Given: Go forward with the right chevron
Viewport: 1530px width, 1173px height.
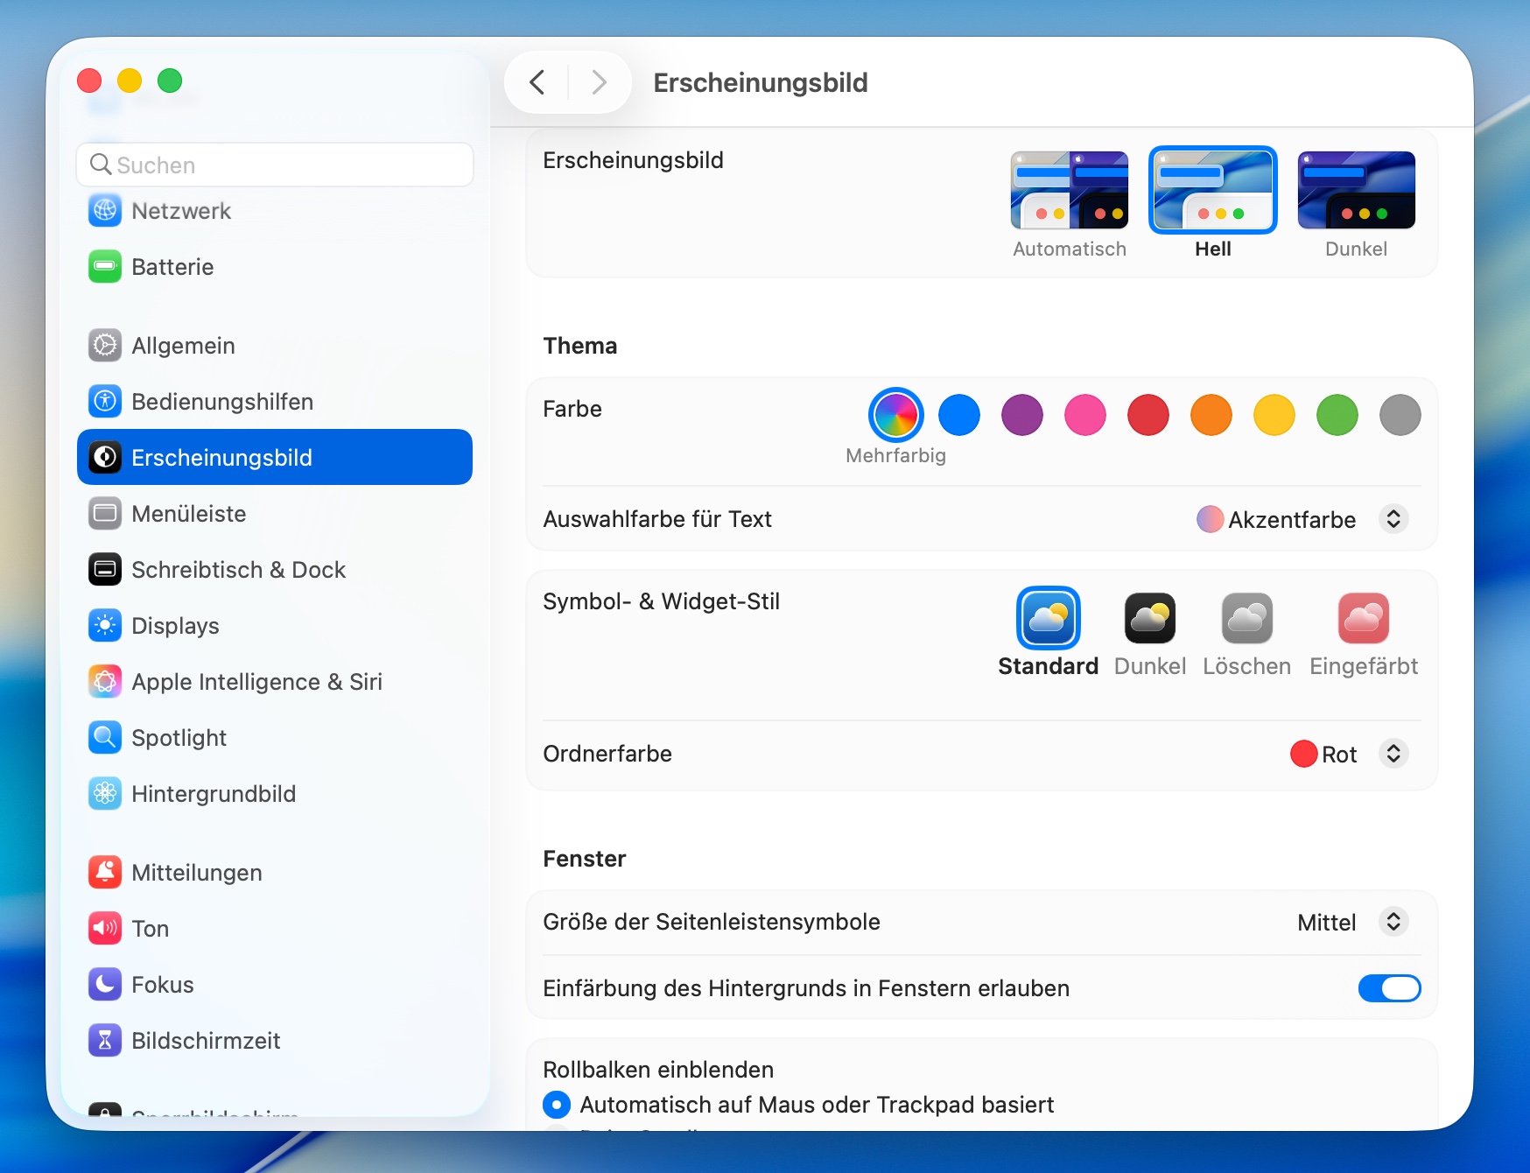Looking at the screenshot, I should pos(599,82).
